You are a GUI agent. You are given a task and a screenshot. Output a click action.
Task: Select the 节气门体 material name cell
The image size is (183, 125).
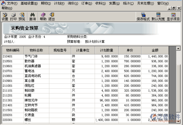point(36,56)
